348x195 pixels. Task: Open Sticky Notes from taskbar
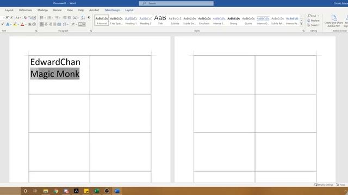pyautogui.click(x=86, y=191)
